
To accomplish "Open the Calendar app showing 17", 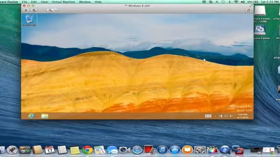I will point(49,150).
